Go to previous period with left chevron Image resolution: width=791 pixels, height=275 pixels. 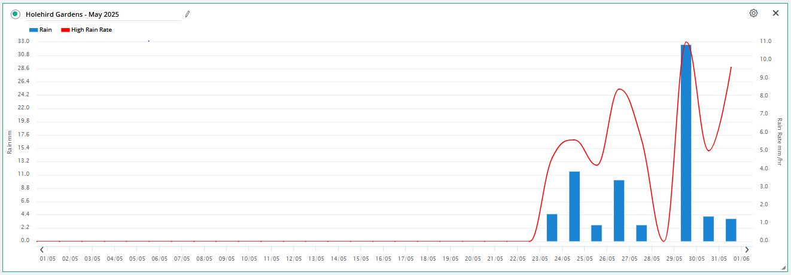click(41, 249)
